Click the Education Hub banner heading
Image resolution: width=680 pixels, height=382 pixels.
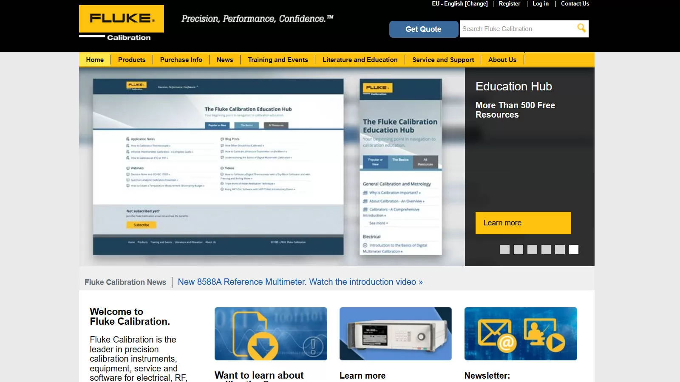pos(513,87)
